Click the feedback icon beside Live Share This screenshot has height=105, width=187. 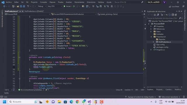[x=183, y=6]
